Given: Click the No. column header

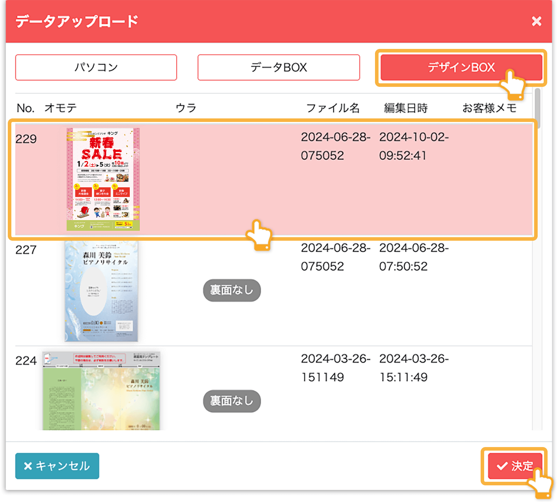Looking at the screenshot, I should (x=26, y=108).
